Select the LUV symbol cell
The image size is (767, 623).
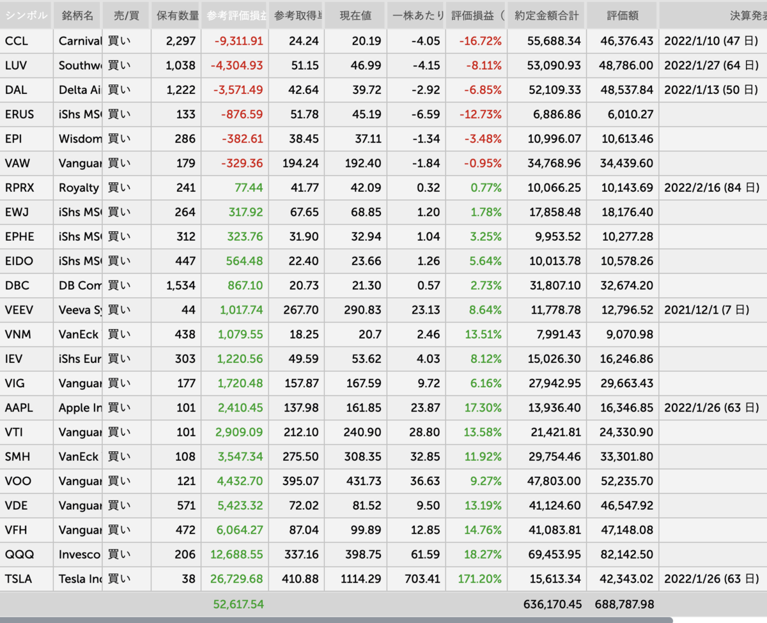[26, 66]
